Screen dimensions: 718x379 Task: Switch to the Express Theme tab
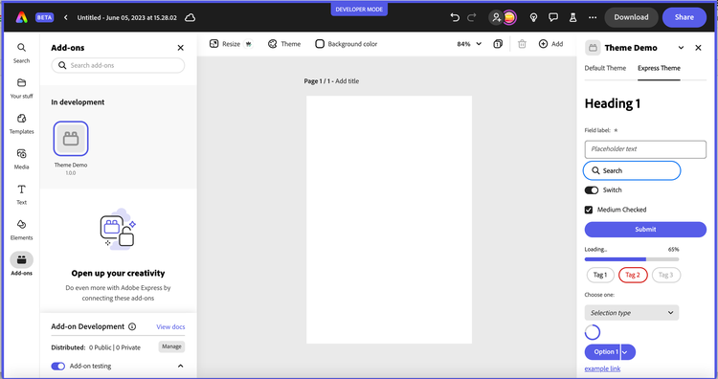(659, 68)
